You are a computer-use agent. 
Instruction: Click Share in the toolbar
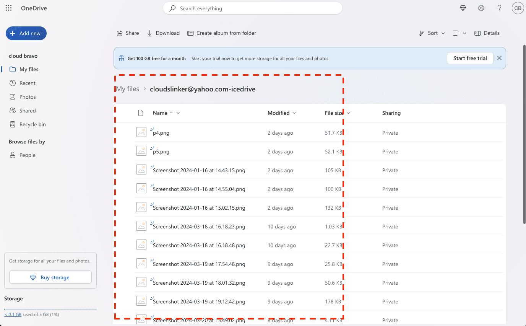pyautogui.click(x=128, y=33)
